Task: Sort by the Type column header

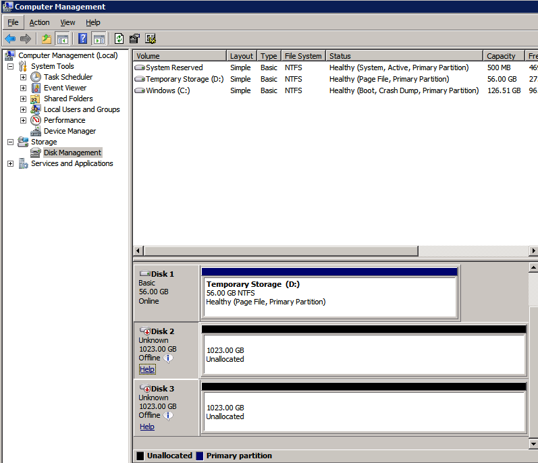Action: coord(269,56)
